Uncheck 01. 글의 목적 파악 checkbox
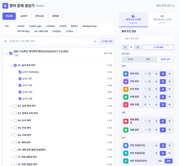 (15, 66)
